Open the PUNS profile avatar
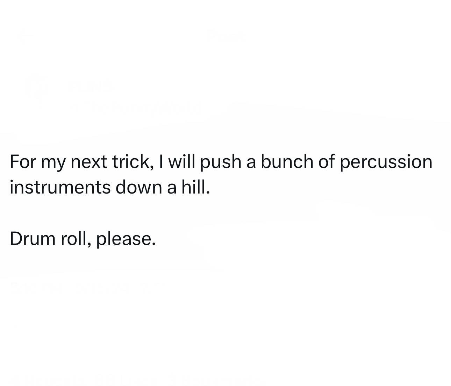Image resolution: width=451 pixels, height=386 pixels. click(37, 86)
